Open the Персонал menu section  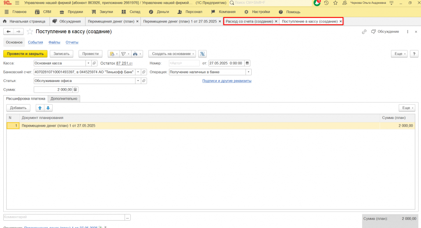coord(190,12)
